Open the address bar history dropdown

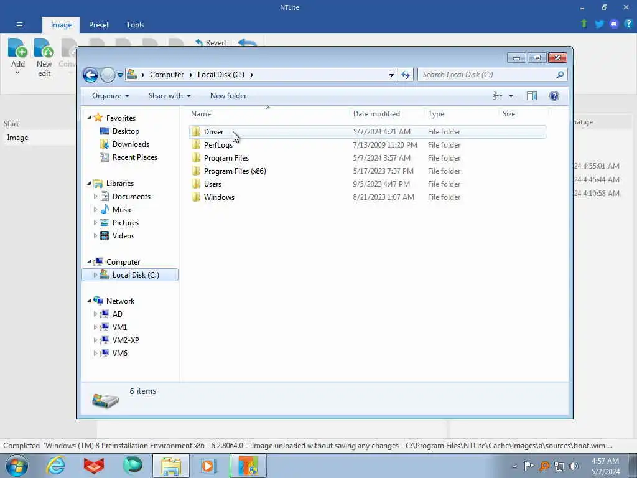point(391,75)
